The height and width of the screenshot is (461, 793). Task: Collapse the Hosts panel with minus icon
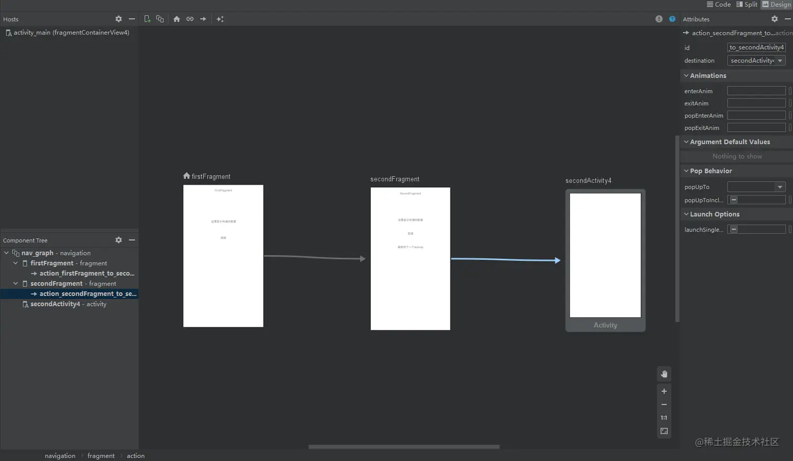click(x=132, y=19)
